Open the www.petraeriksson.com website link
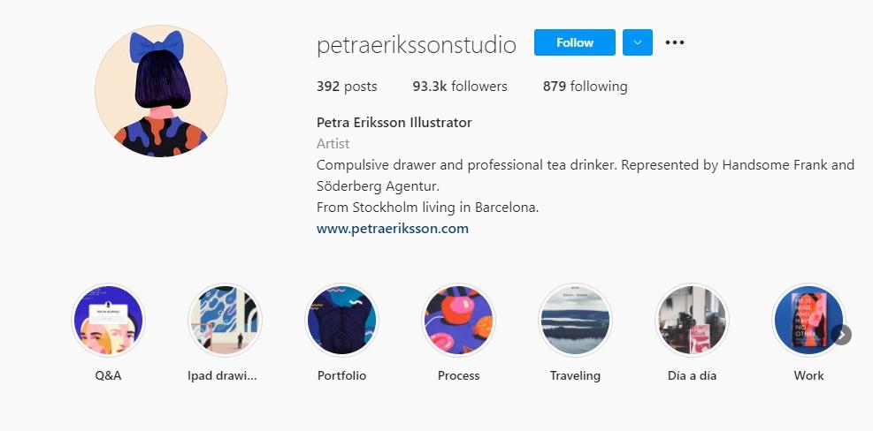Screen dimensions: 873x431 pyautogui.click(x=392, y=229)
